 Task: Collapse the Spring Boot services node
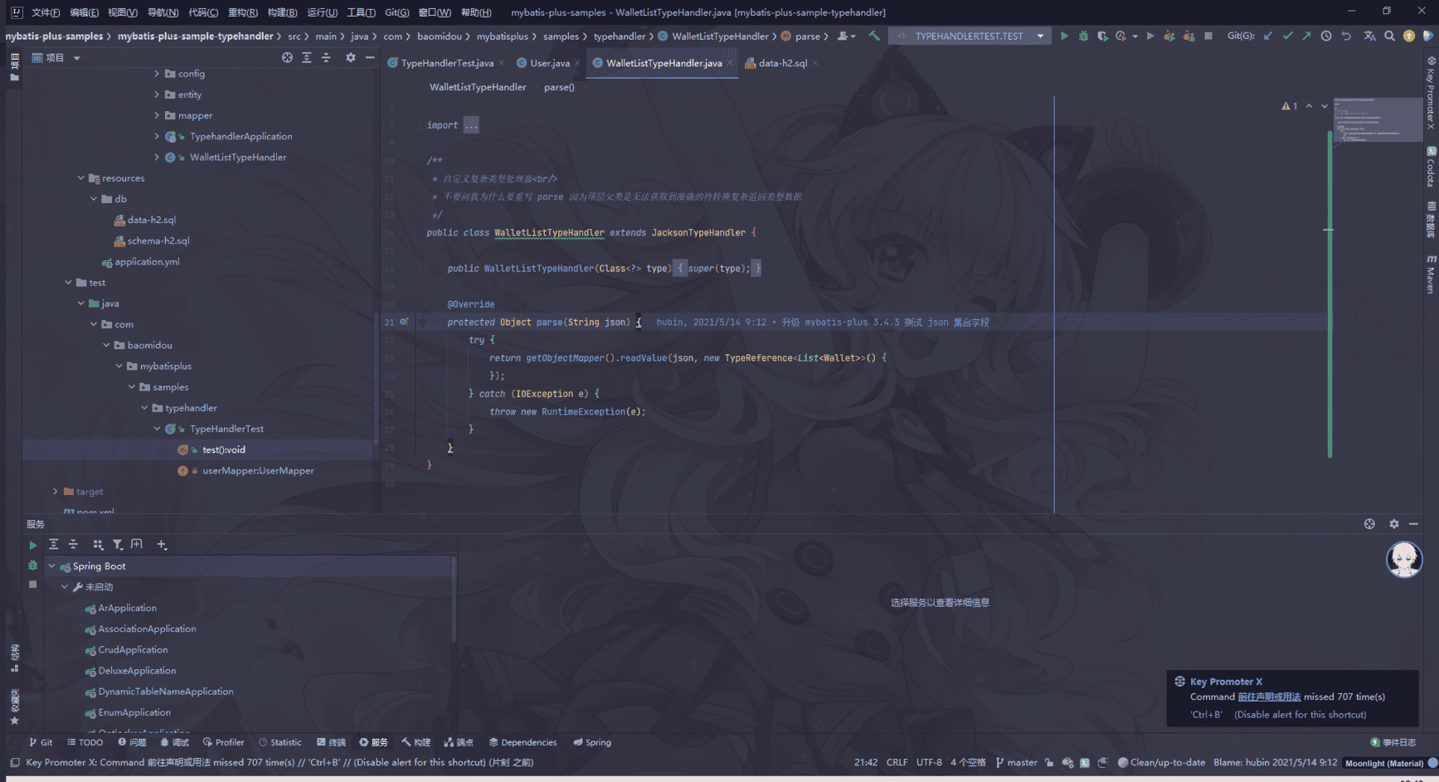coord(52,566)
